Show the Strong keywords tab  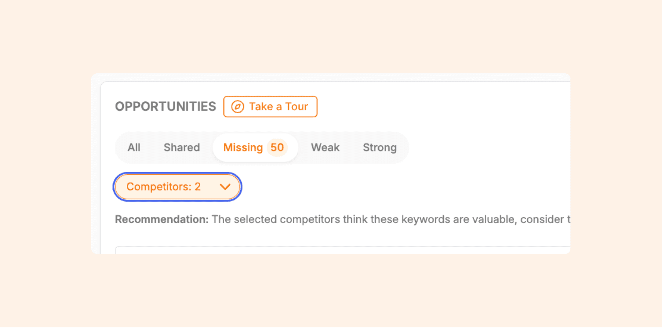380,148
